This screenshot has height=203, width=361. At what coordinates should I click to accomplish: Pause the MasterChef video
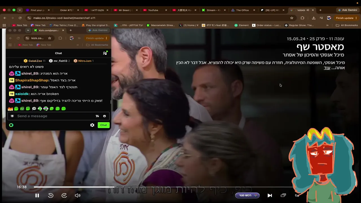(37, 195)
